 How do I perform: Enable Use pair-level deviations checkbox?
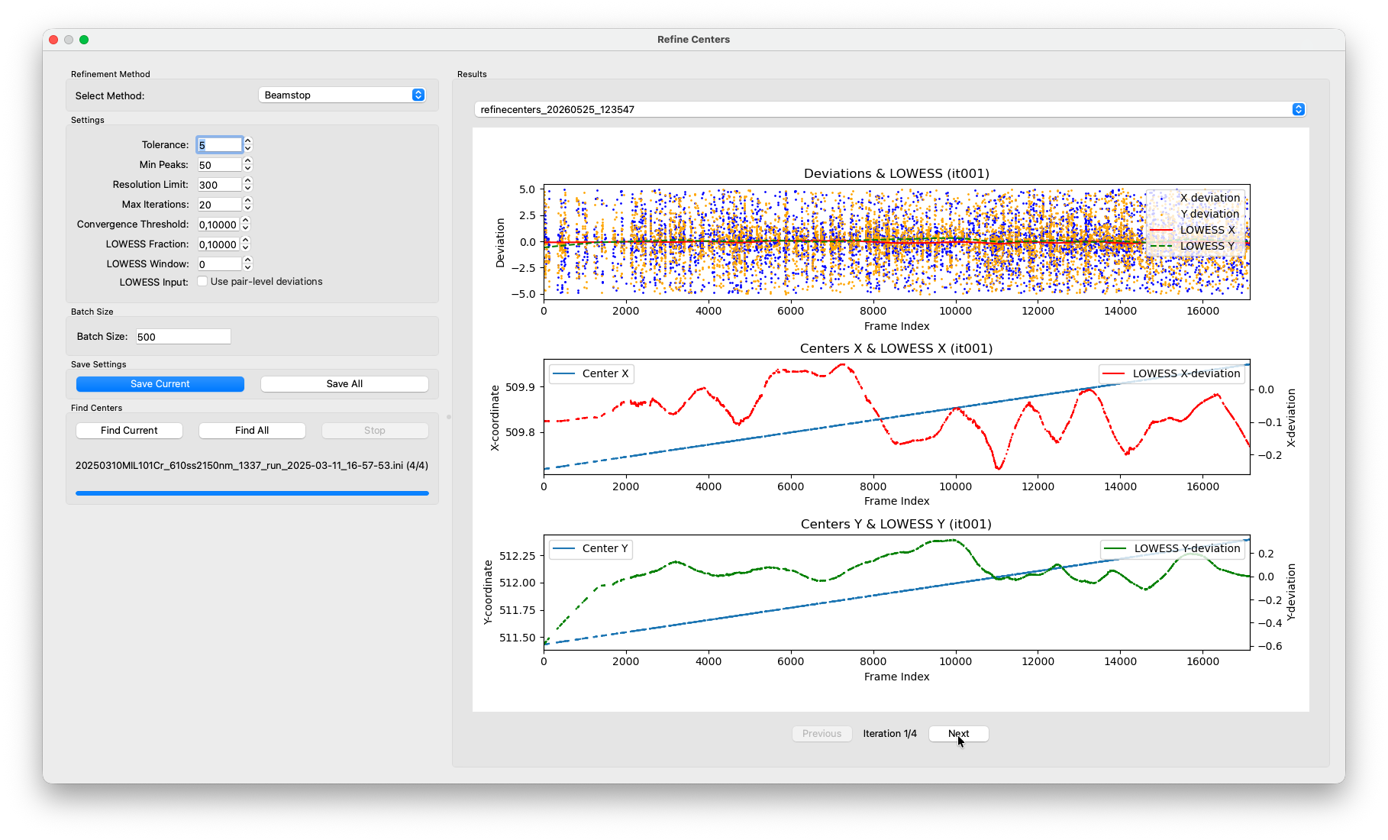[x=202, y=281]
